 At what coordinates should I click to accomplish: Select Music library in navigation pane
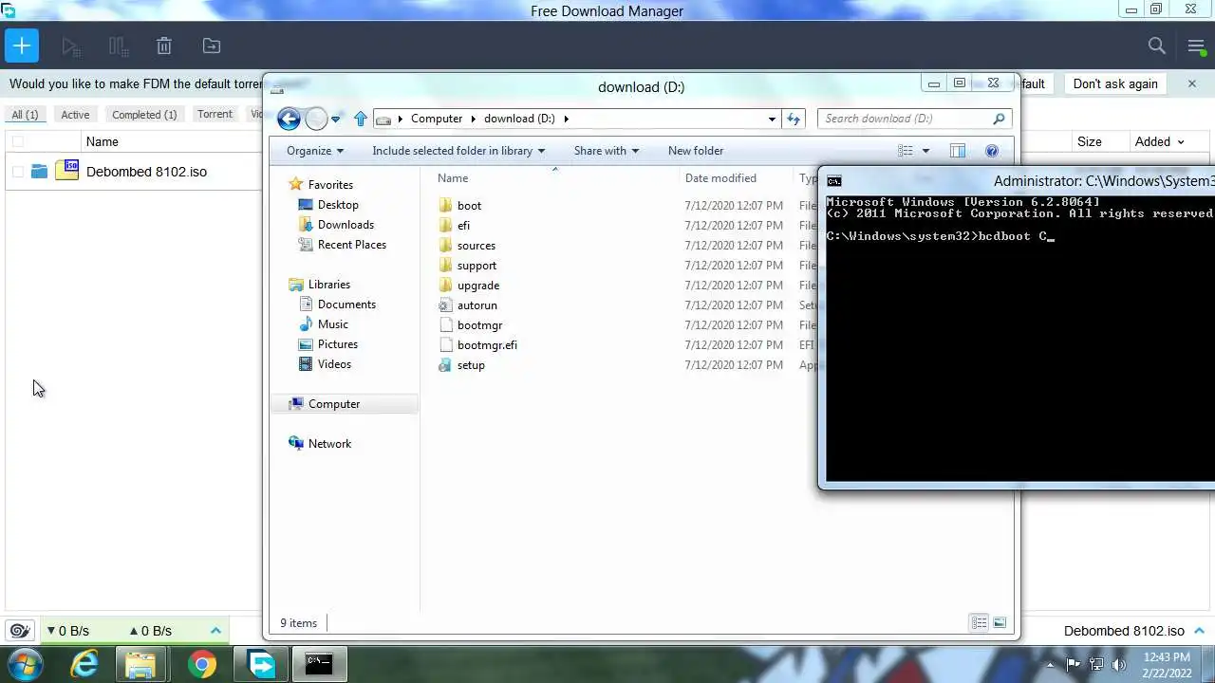[333, 324]
